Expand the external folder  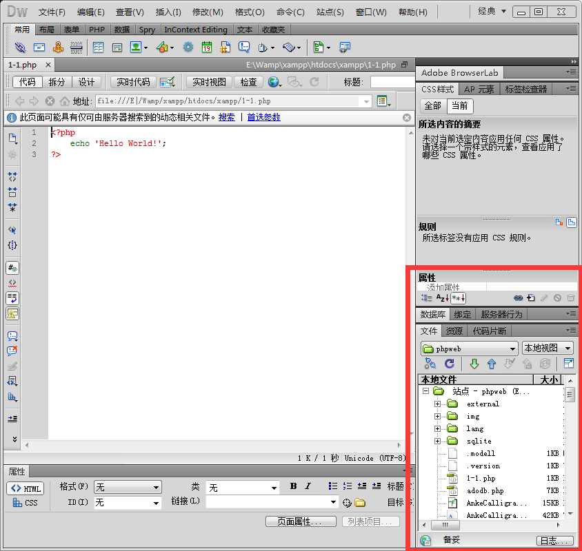coord(438,404)
